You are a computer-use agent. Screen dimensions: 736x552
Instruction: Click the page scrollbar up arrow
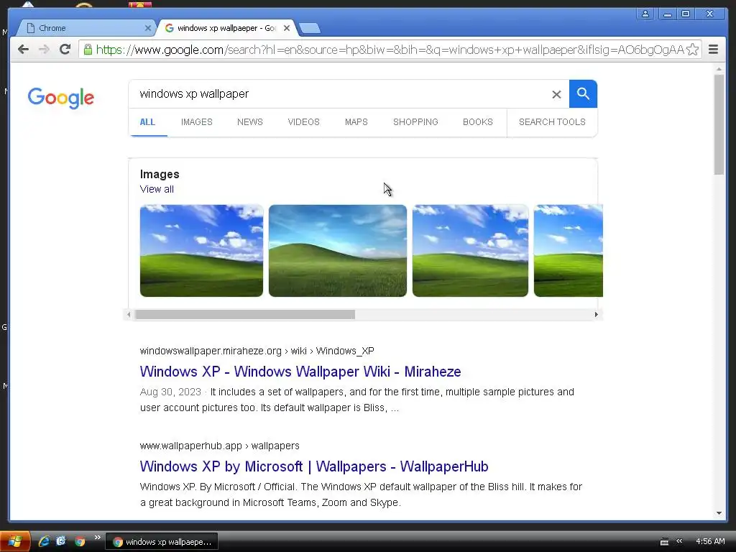pyautogui.click(x=719, y=69)
